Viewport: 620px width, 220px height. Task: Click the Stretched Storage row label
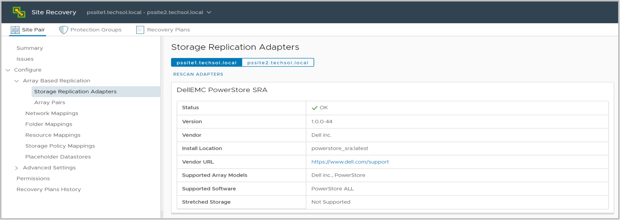tap(206, 202)
